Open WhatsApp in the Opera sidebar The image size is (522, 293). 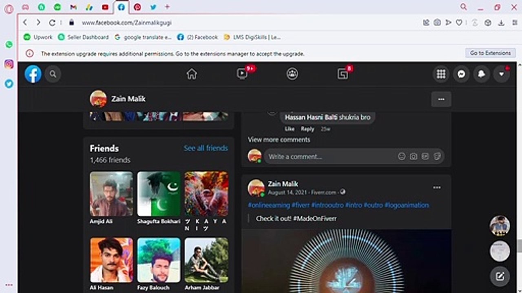9,44
